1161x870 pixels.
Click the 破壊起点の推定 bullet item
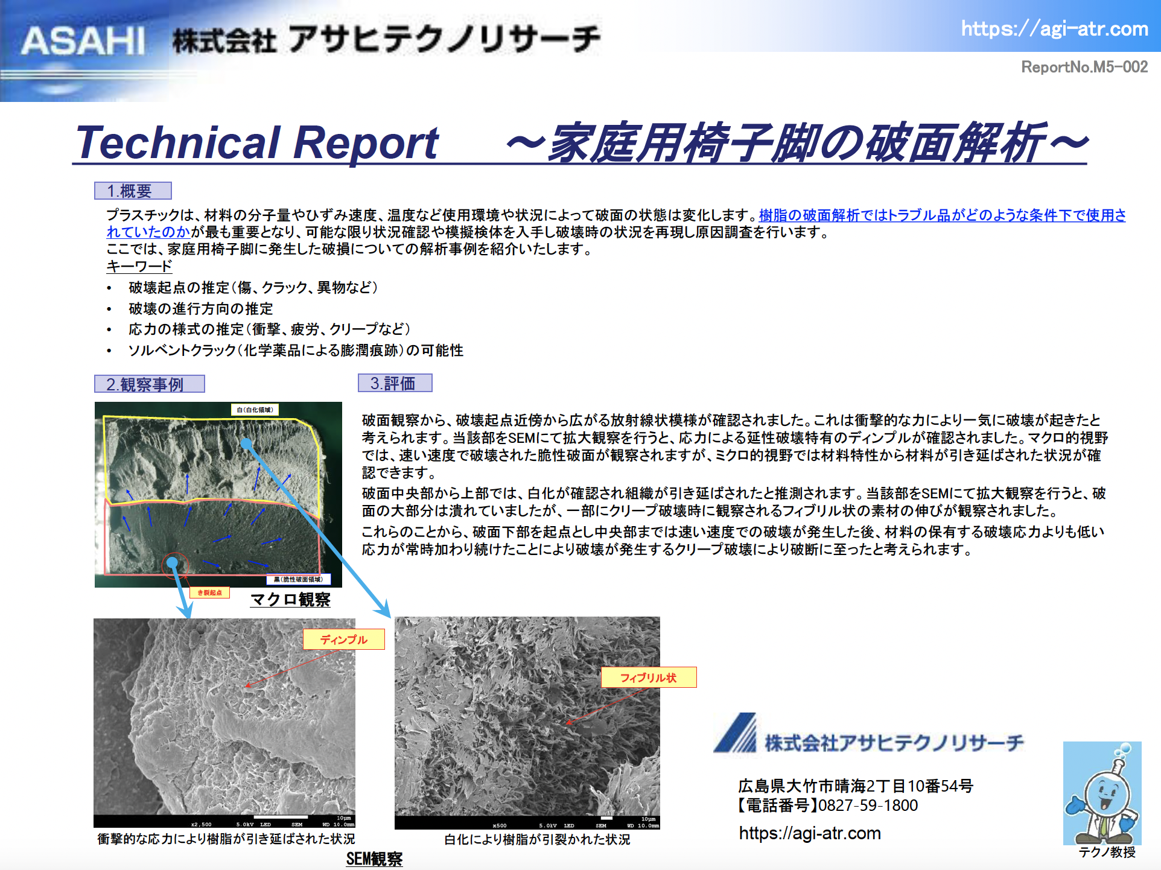pos(253,288)
